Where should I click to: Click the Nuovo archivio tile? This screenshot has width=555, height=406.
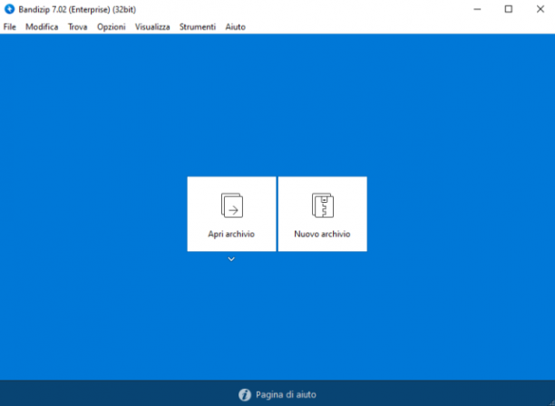[323, 214]
